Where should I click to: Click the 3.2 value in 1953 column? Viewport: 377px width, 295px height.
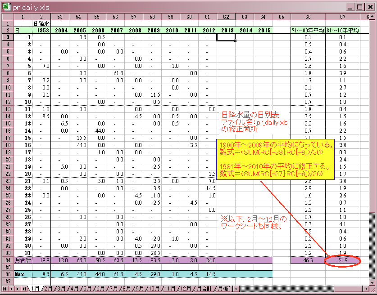point(41,80)
